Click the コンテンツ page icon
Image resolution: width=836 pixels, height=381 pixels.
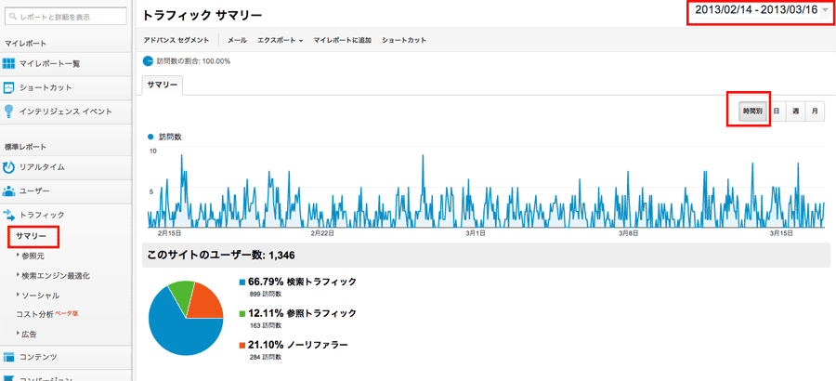click(x=8, y=357)
